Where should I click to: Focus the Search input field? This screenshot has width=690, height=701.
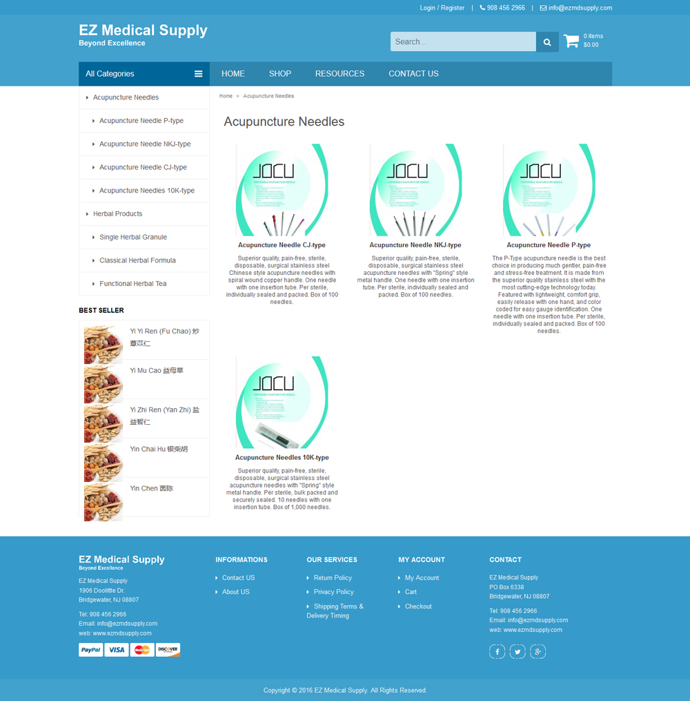pyautogui.click(x=463, y=41)
